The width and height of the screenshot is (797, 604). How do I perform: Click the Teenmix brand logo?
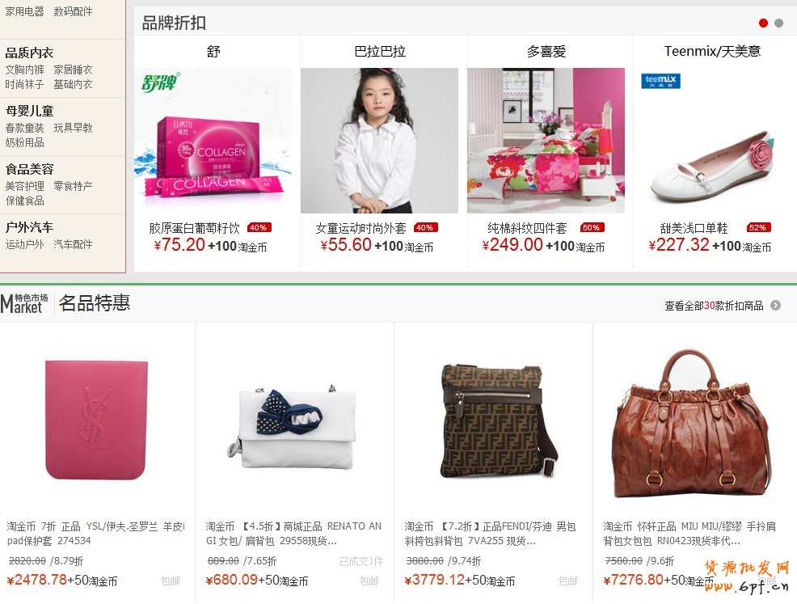[660, 81]
